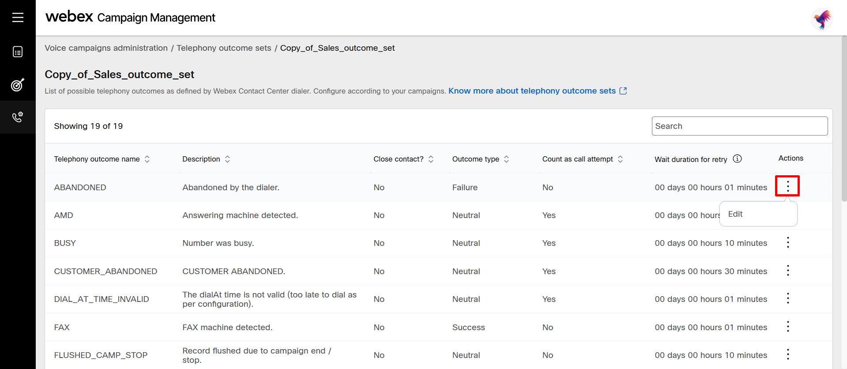This screenshot has width=847, height=369.
Task: Open voice campaigns phone settings icon
Action: pos(18,117)
